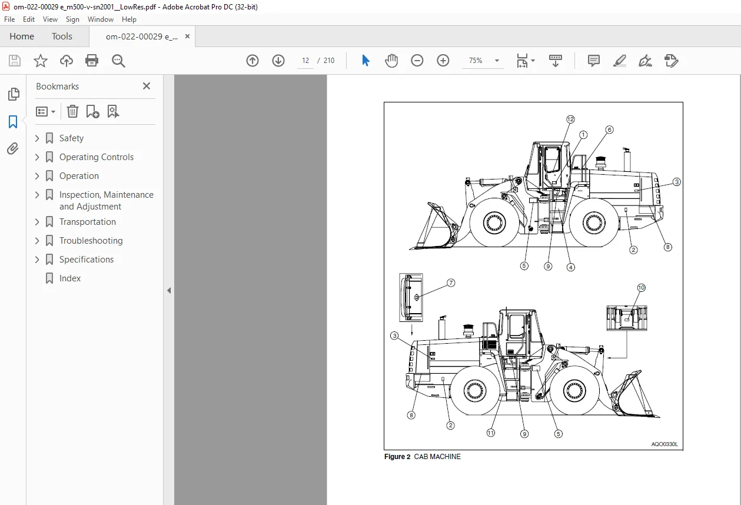
Task: Go to the Specifications bookmark
Action: (x=87, y=260)
